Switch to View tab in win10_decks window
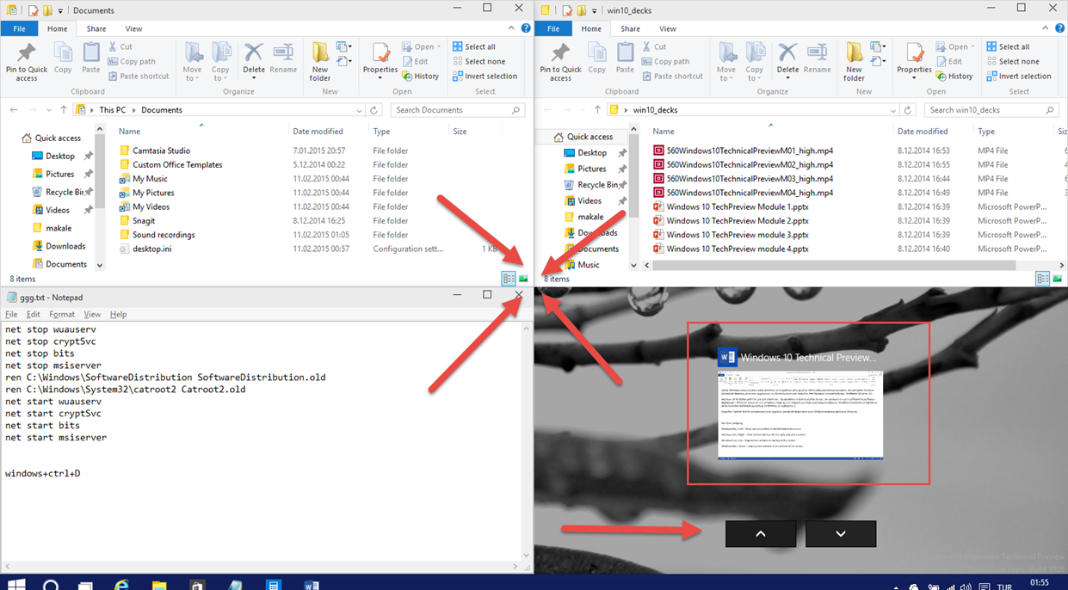This screenshot has height=590, width=1068. tap(668, 28)
